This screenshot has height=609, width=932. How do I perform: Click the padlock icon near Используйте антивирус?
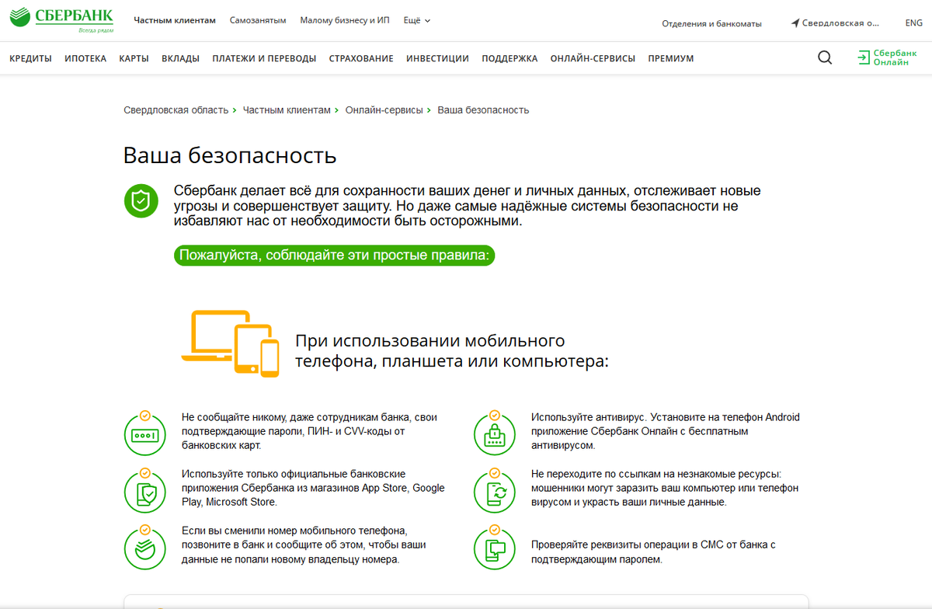click(495, 434)
